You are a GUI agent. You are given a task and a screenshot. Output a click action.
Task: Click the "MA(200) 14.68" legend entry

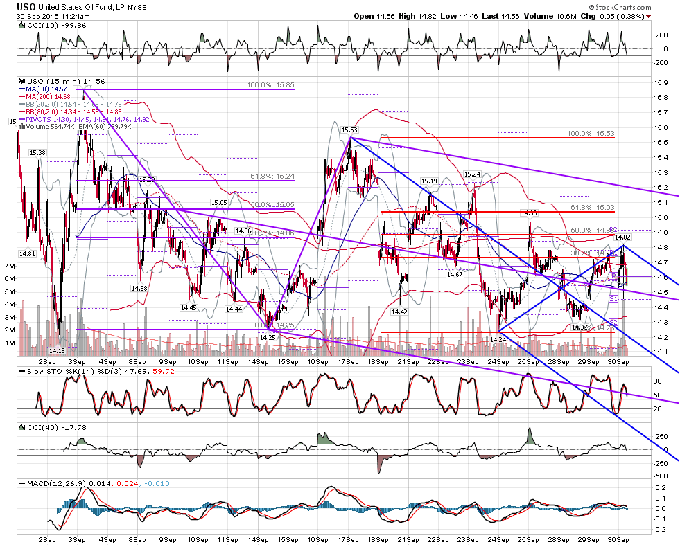[47, 96]
